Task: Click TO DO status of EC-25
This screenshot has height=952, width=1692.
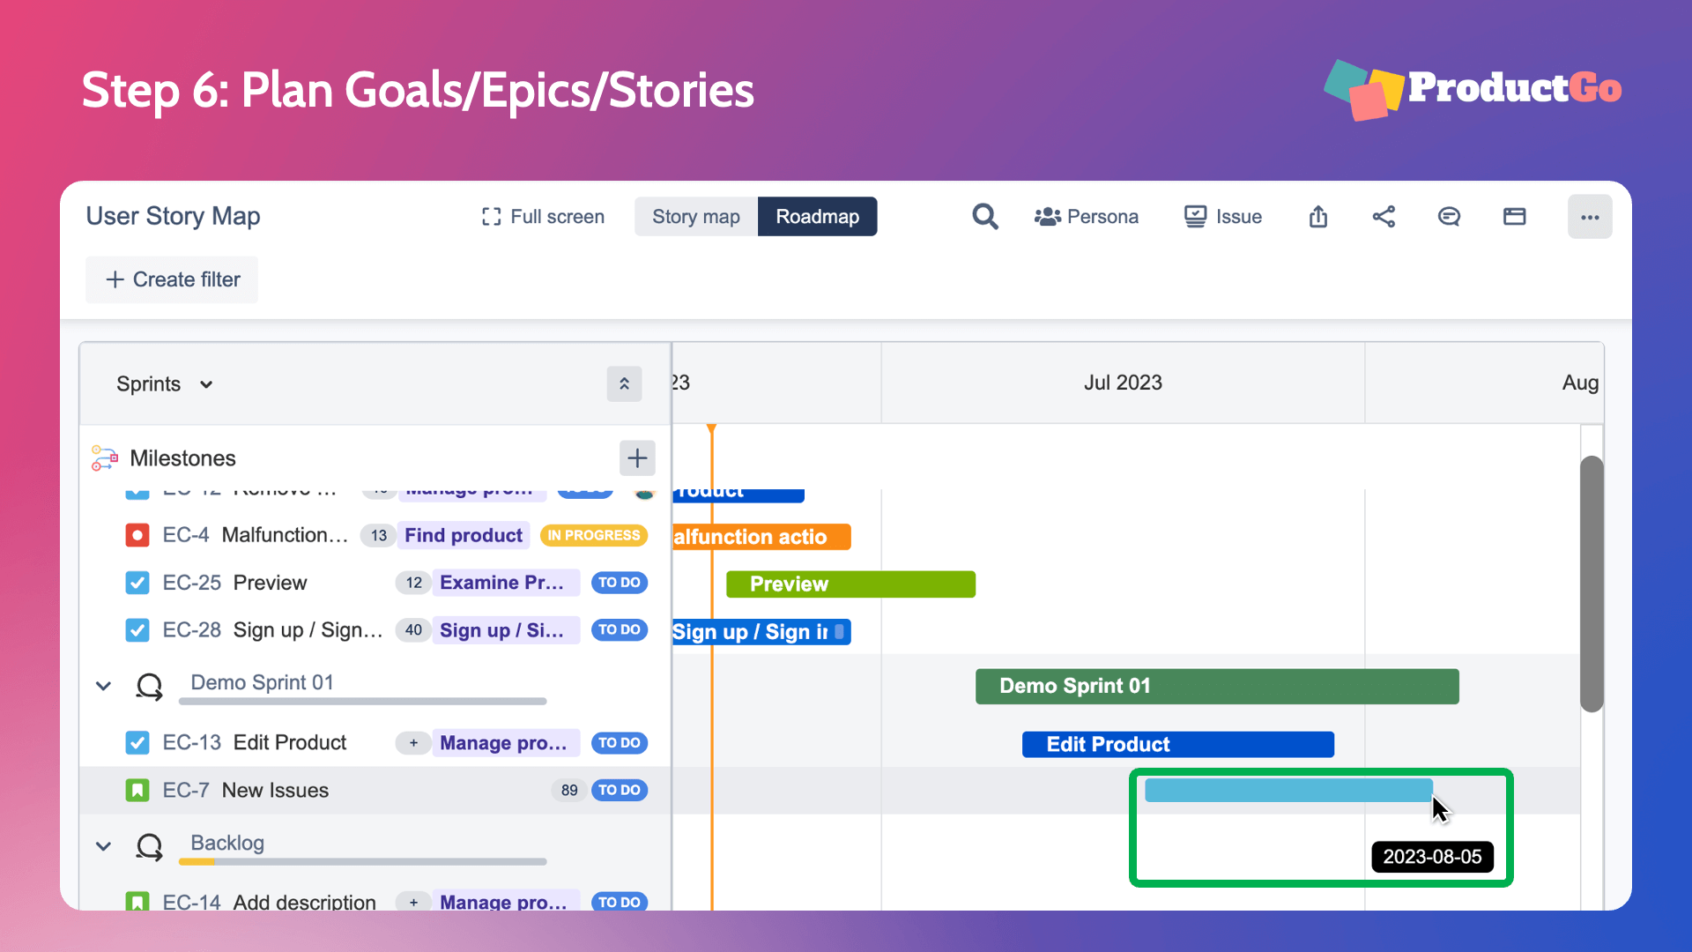Action: point(620,583)
